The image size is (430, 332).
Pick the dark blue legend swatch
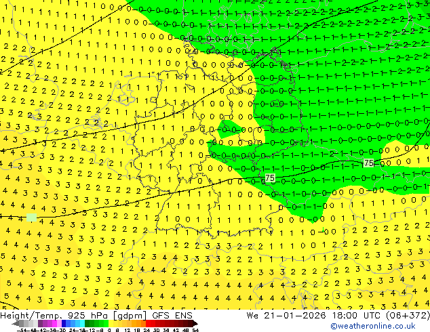pos(64,323)
